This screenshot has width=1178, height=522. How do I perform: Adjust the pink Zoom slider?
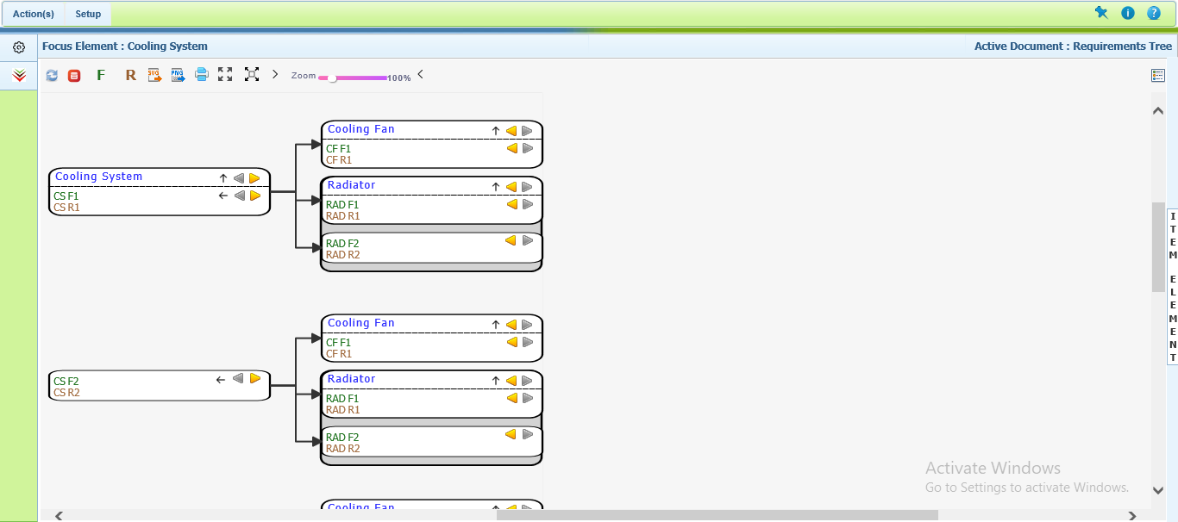pyautogui.click(x=353, y=78)
